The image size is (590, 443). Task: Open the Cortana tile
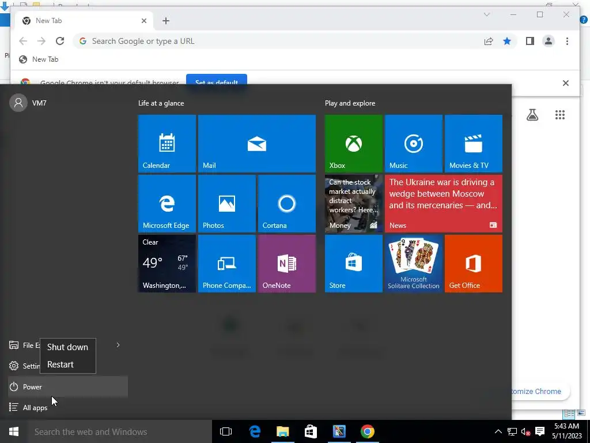(287, 204)
